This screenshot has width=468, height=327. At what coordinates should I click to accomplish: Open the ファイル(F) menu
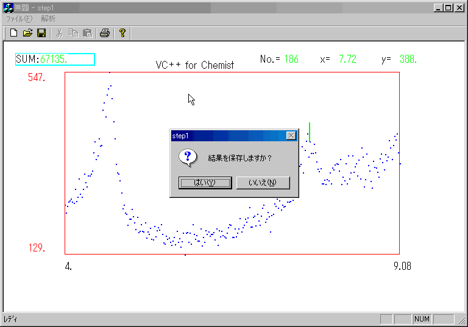19,19
